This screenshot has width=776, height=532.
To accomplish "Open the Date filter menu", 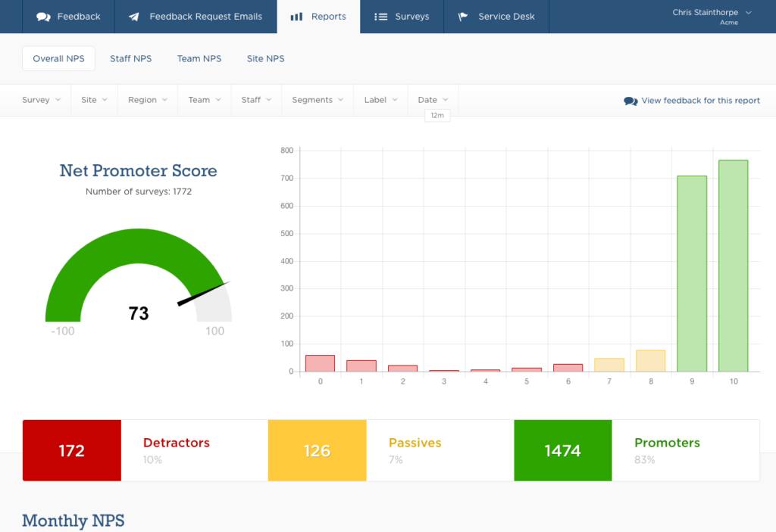I will [x=432, y=99].
